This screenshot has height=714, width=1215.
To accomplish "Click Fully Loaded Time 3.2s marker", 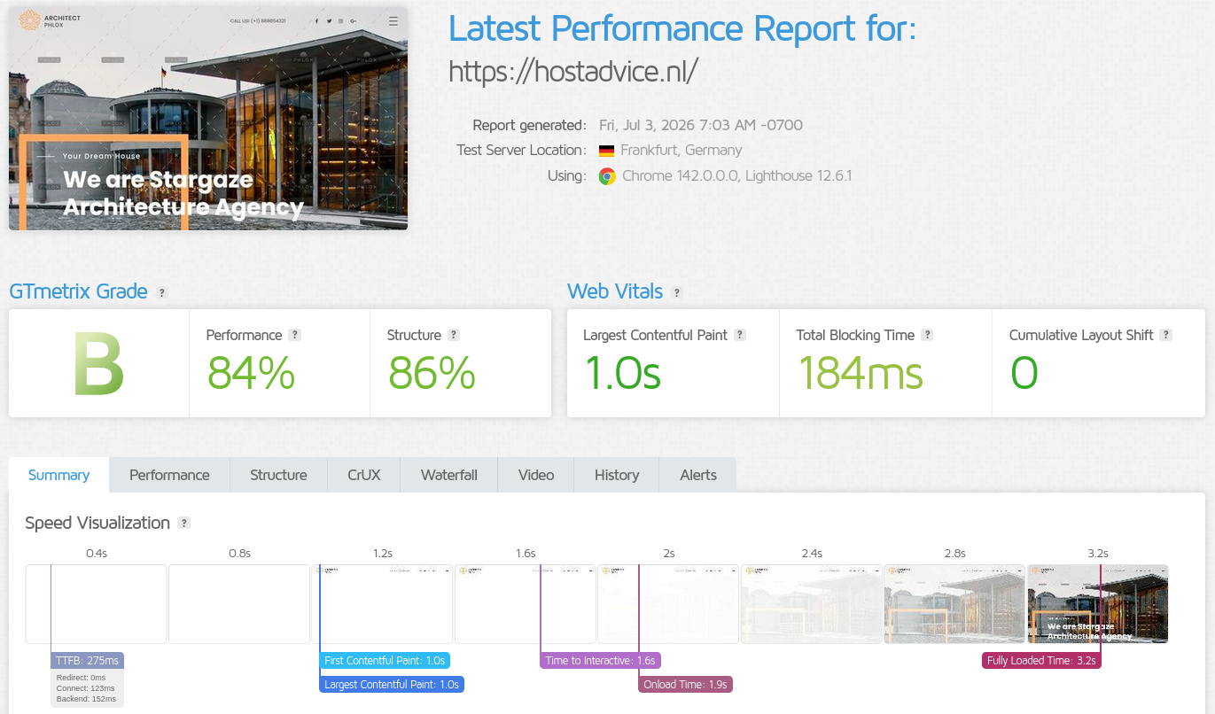I will (1041, 660).
